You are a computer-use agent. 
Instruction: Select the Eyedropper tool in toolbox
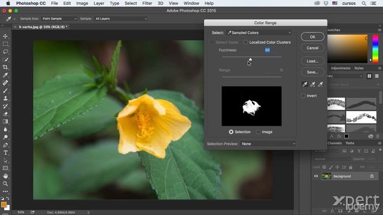(x=5, y=75)
